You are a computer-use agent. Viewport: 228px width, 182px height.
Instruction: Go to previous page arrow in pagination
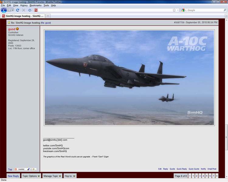190,176
